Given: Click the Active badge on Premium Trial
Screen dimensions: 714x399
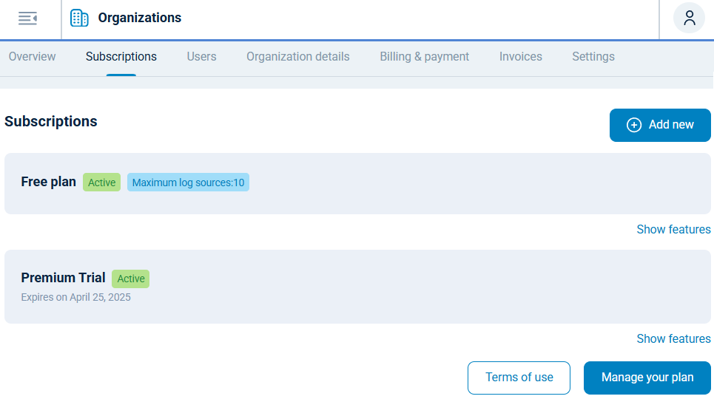Looking at the screenshot, I should [x=130, y=279].
